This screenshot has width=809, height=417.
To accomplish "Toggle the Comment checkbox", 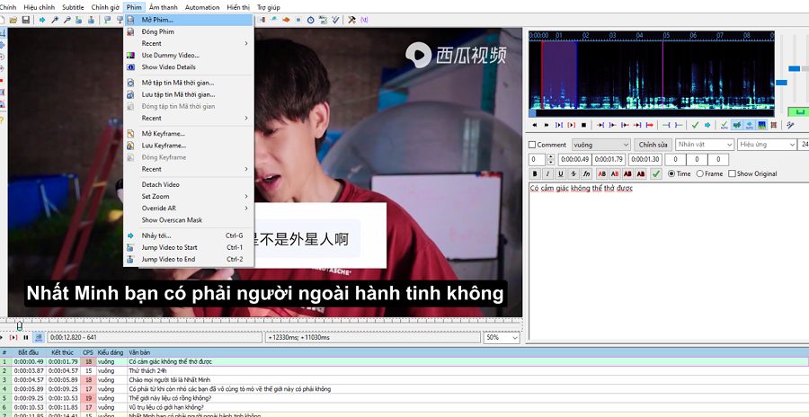I will point(532,145).
